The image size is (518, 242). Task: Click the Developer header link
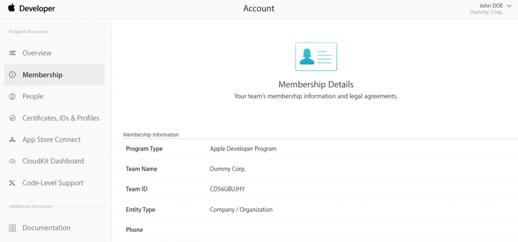tap(37, 8)
